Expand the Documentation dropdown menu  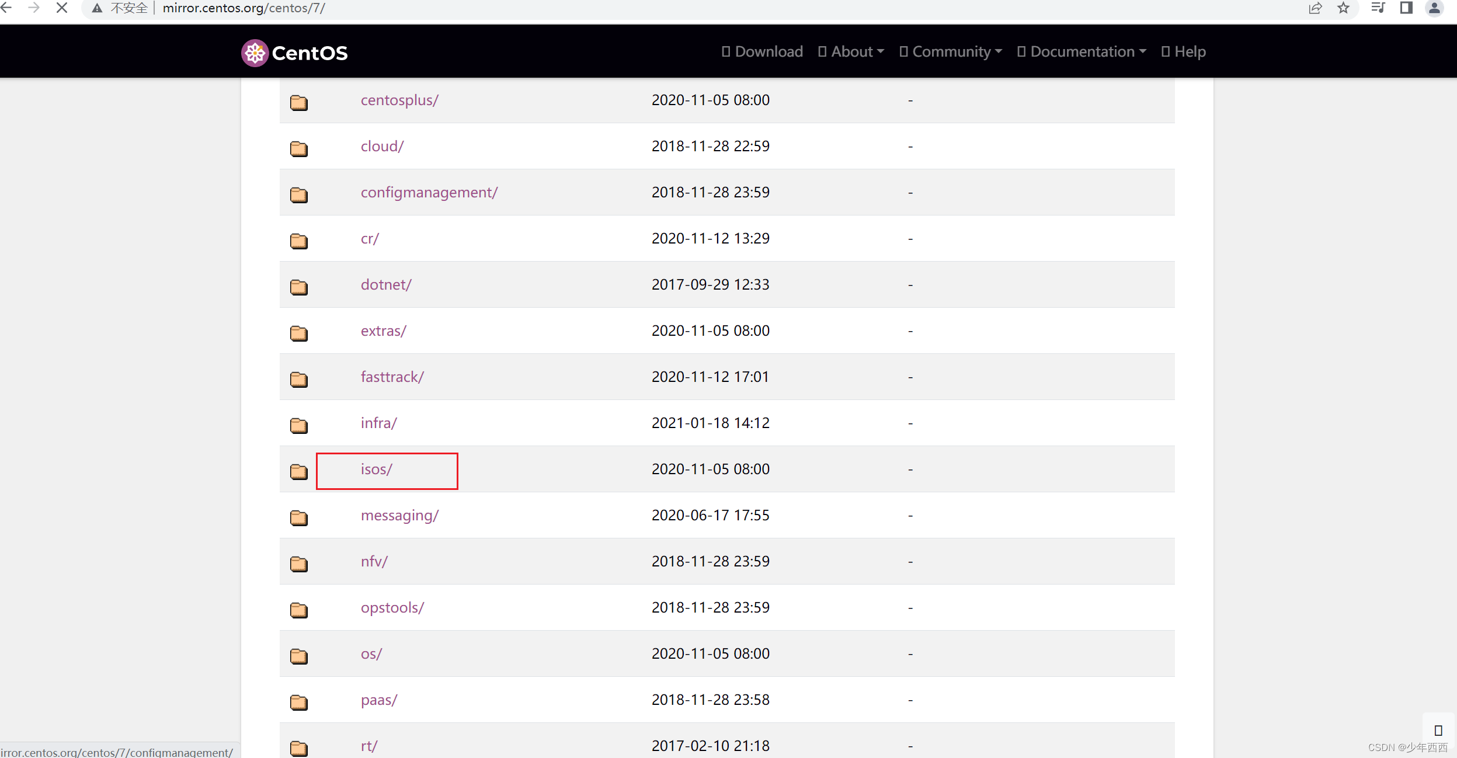(1082, 52)
